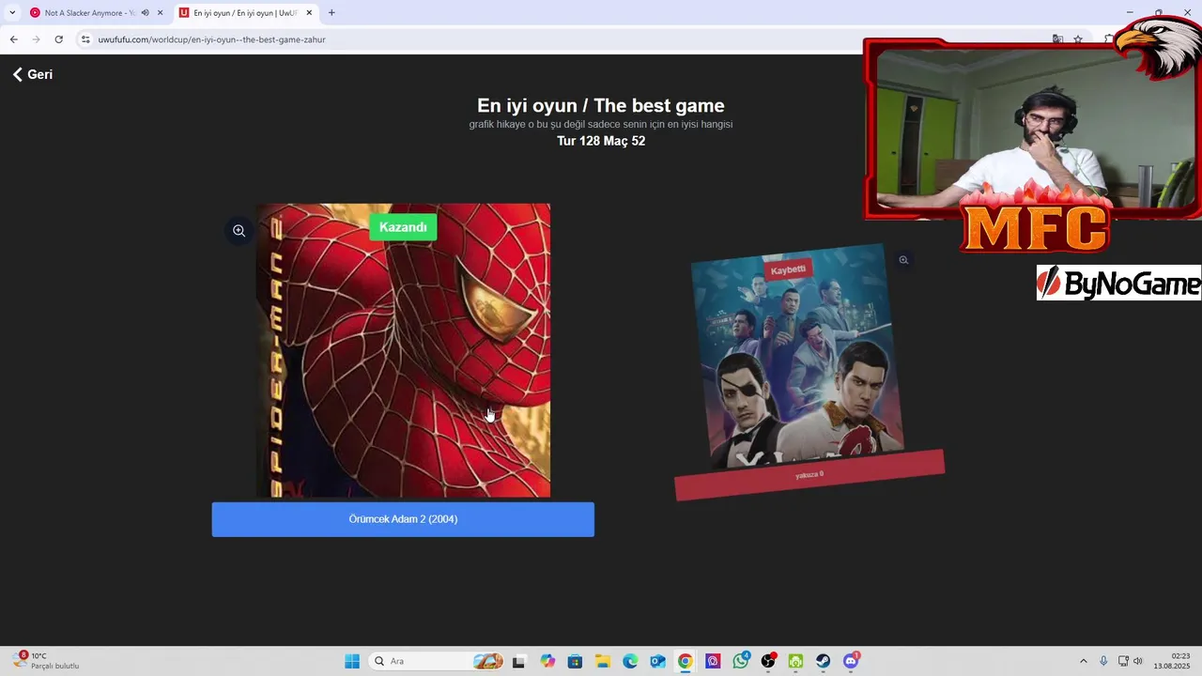The height and width of the screenshot is (676, 1202).
Task: Click the Geri back arrow link
Action: click(x=32, y=74)
